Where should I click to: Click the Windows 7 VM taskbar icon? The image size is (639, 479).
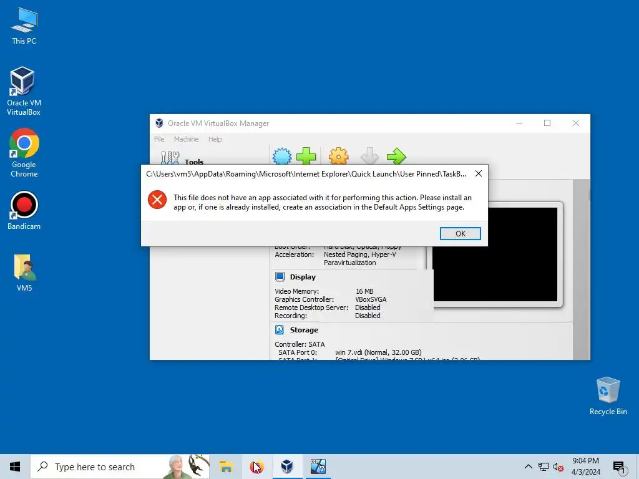tap(318, 467)
